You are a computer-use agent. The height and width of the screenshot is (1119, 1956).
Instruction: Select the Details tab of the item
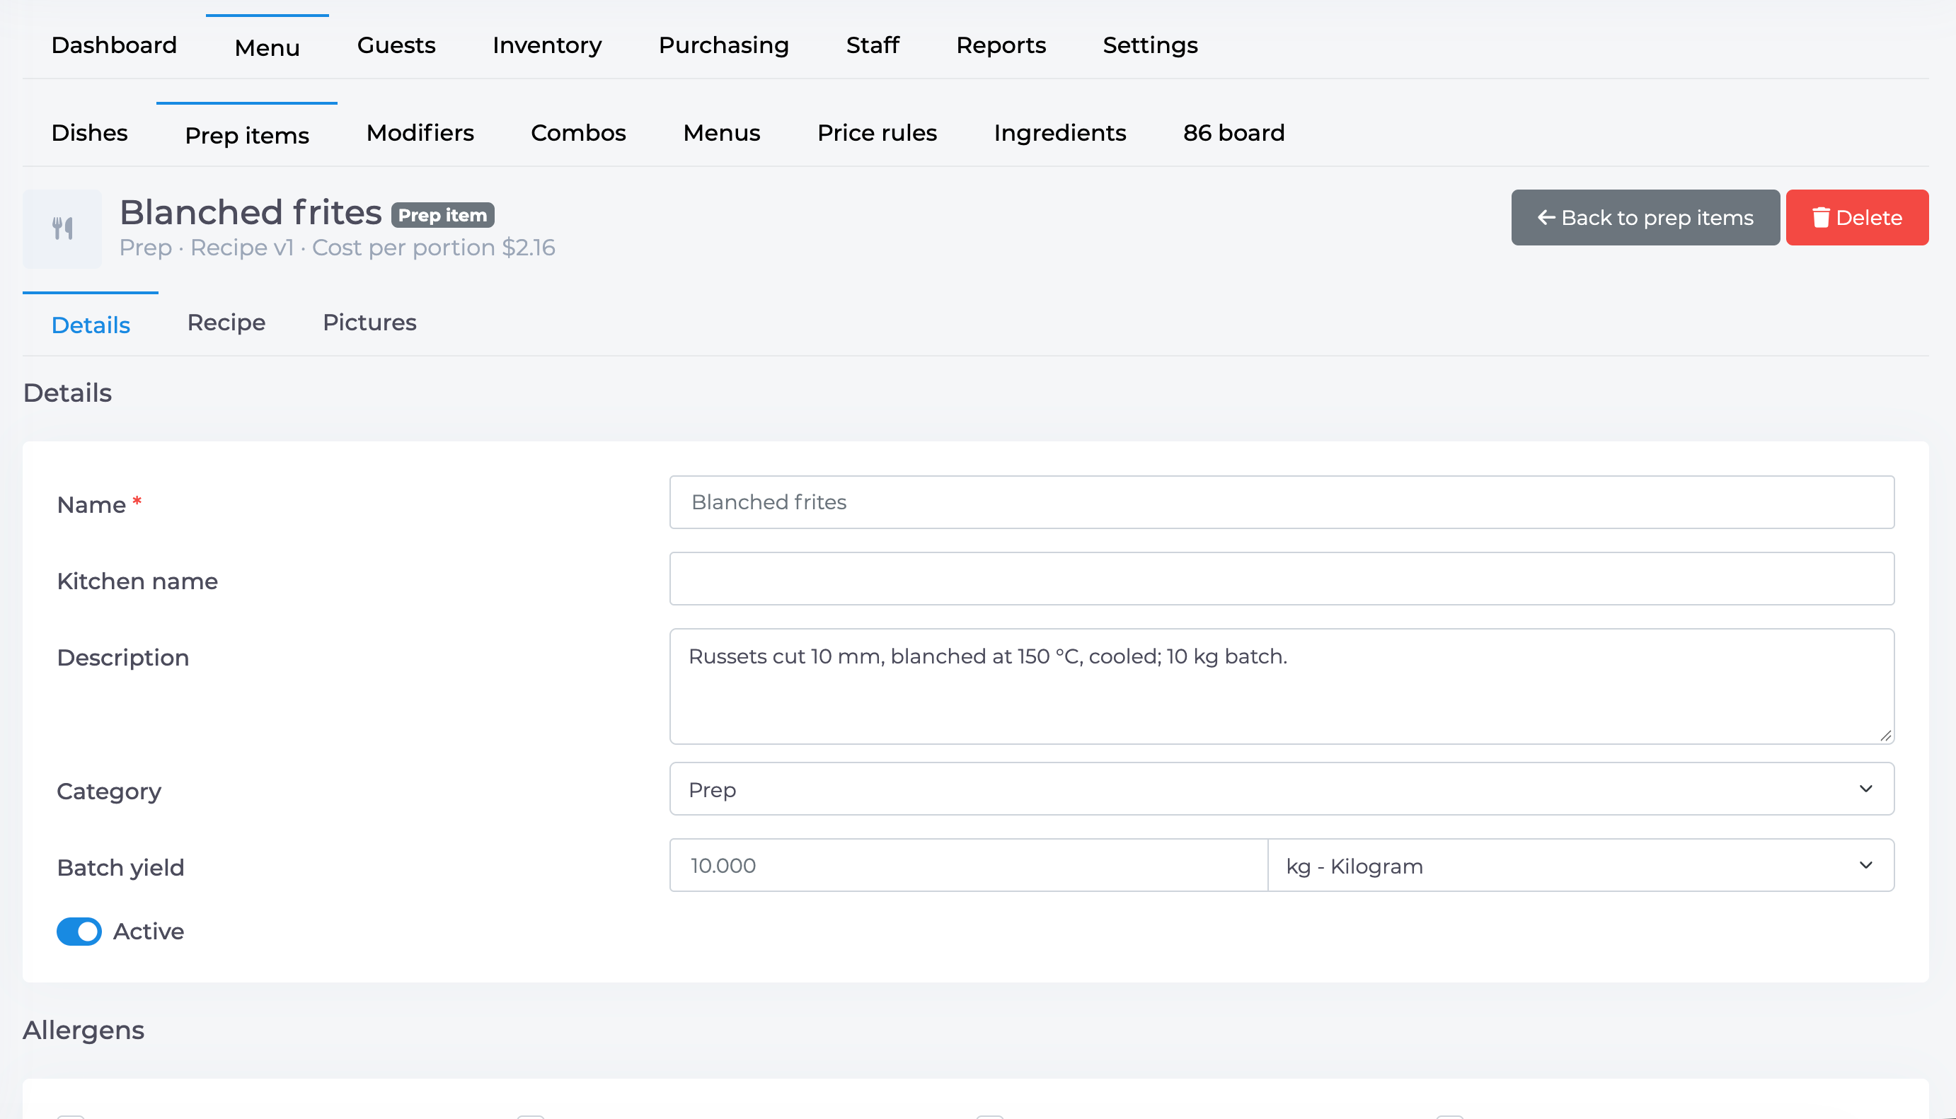point(91,325)
